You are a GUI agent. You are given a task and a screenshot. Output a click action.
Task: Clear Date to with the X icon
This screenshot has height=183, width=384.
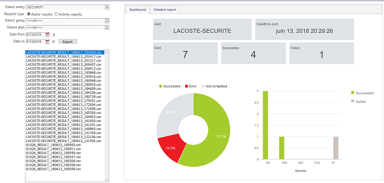point(54,42)
